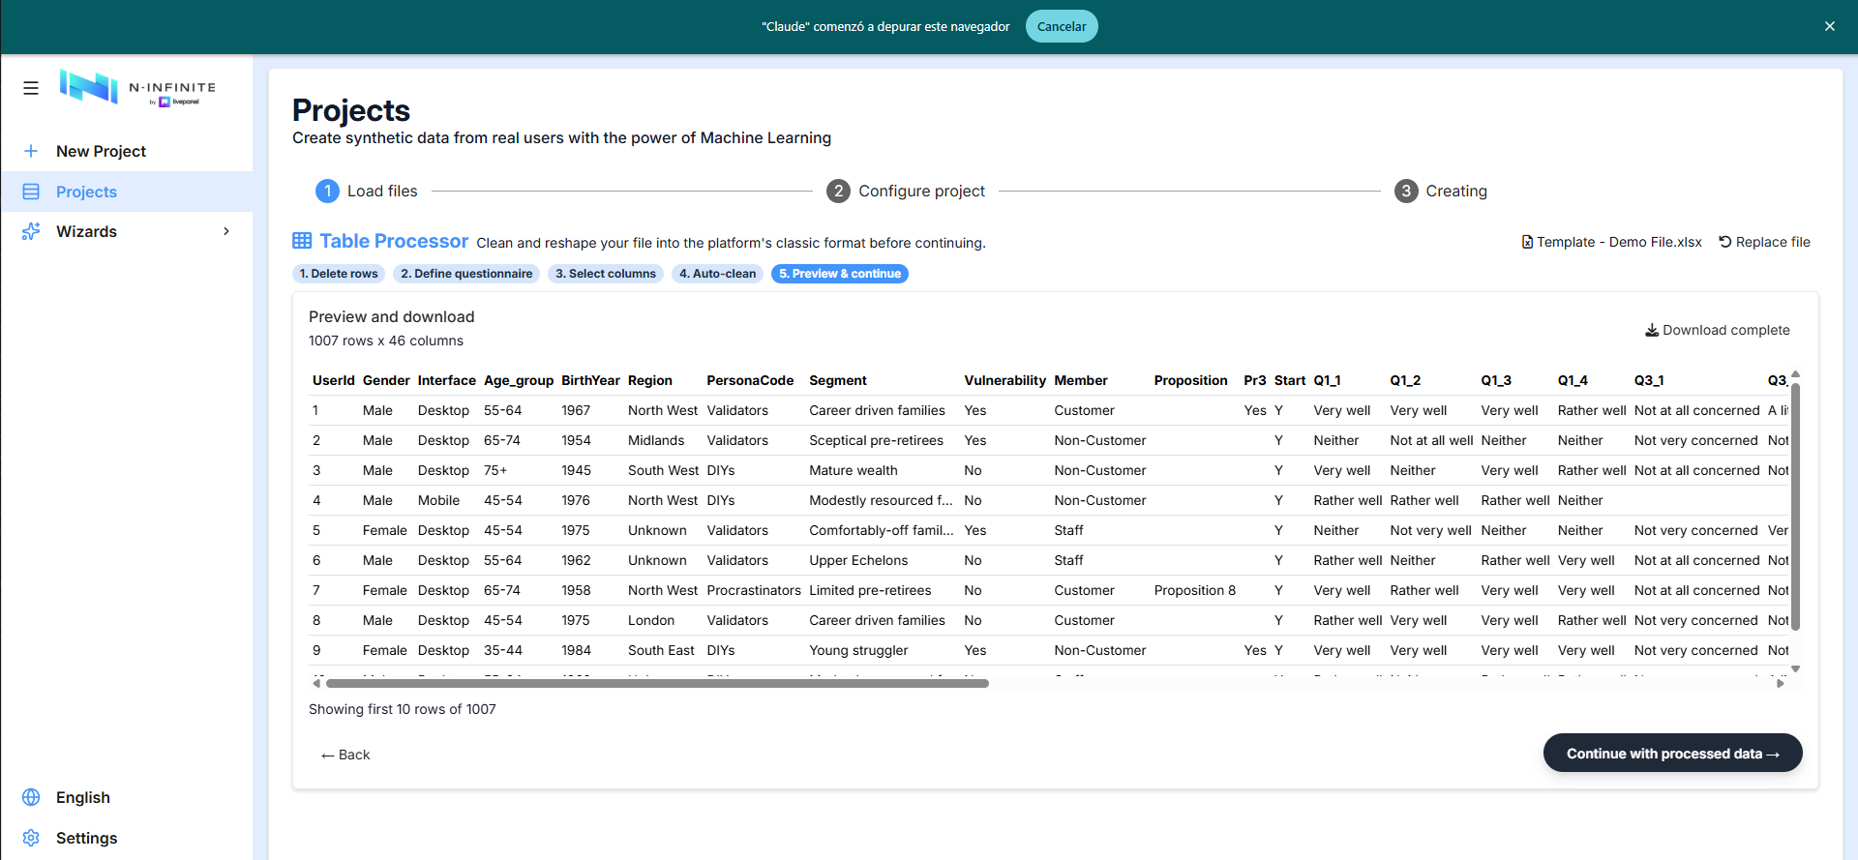Viewport: 1858px width, 860px height.
Task: Switch to 3. Select columns tab
Action: coord(606,274)
